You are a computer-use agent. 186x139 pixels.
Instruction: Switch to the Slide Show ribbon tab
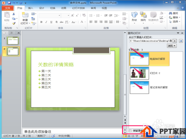(x=78, y=8)
